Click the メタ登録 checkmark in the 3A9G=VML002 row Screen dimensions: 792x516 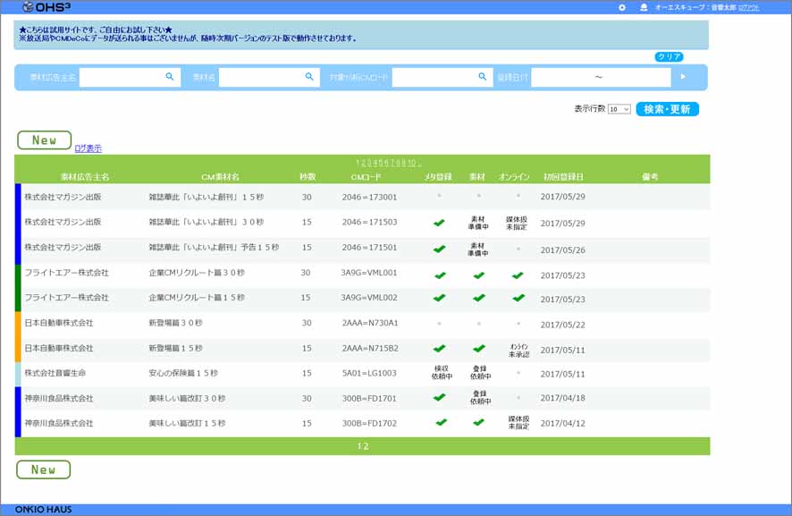(440, 298)
